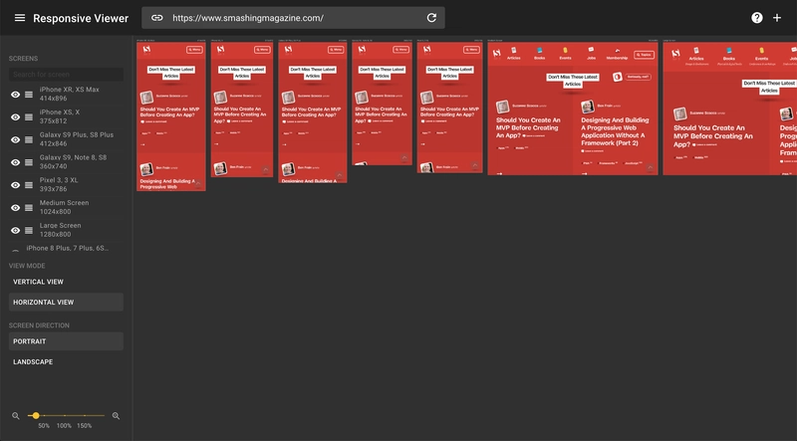Choose Portrait screen direction
The image size is (797, 441).
[66, 341]
